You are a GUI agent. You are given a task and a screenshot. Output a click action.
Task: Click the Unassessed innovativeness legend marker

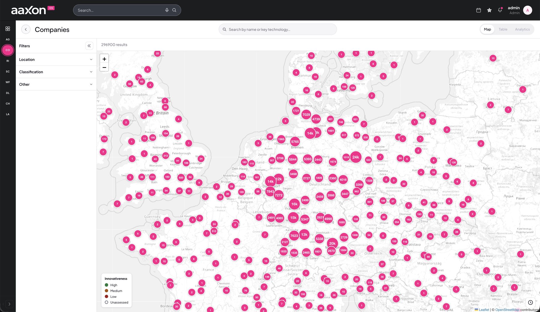click(x=106, y=302)
